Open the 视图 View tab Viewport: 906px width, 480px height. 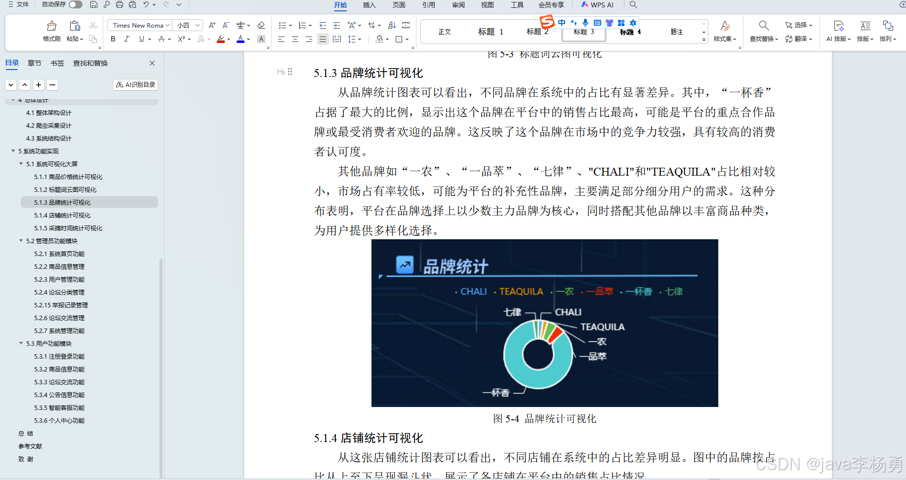click(x=488, y=5)
